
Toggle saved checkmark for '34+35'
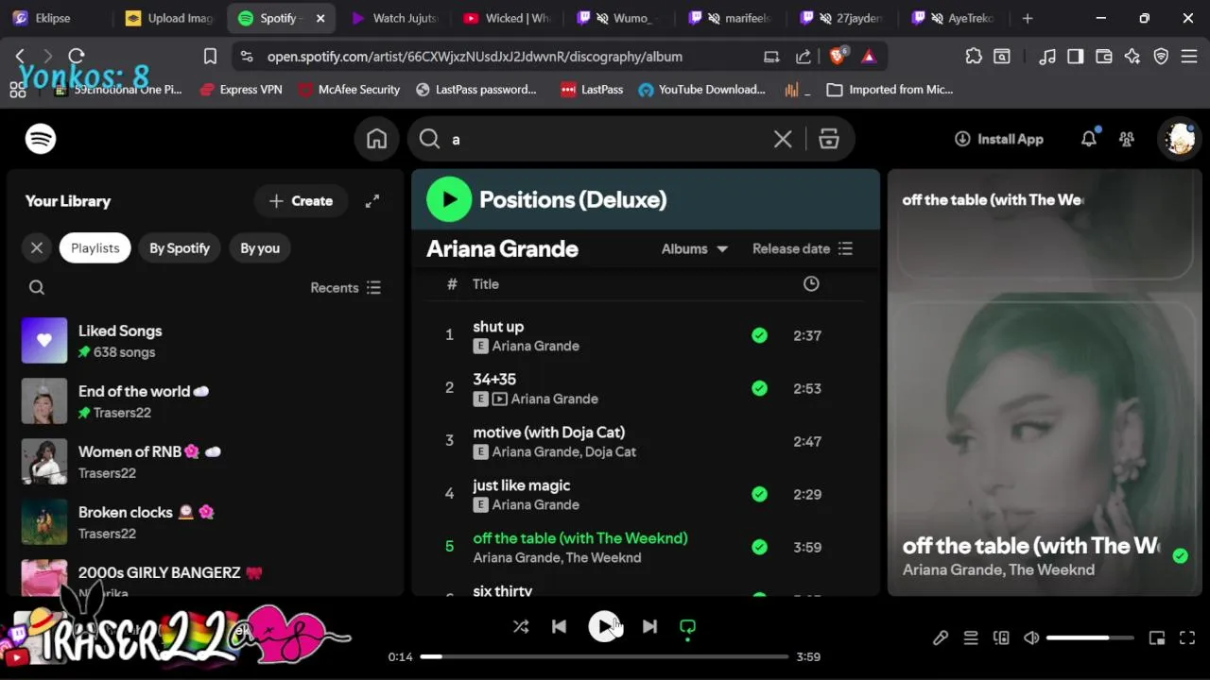pyautogui.click(x=759, y=388)
